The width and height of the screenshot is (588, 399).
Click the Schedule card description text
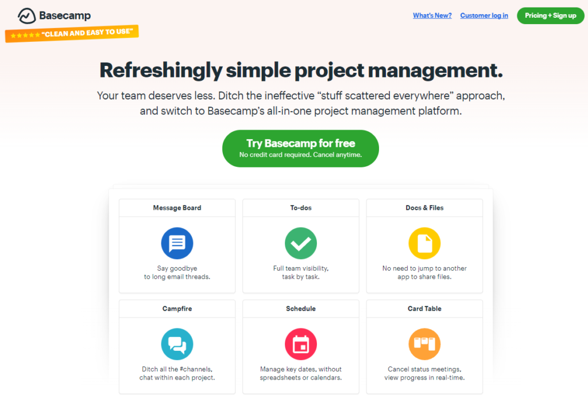(300, 371)
